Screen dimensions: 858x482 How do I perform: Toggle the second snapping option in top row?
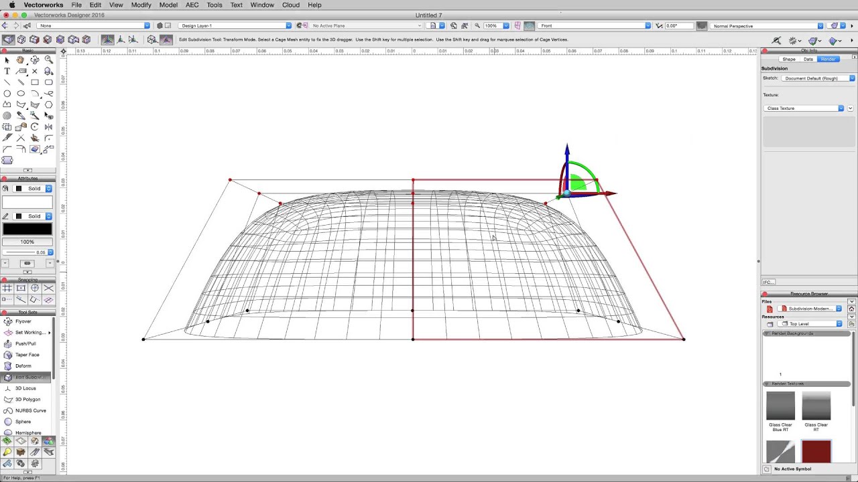point(21,288)
